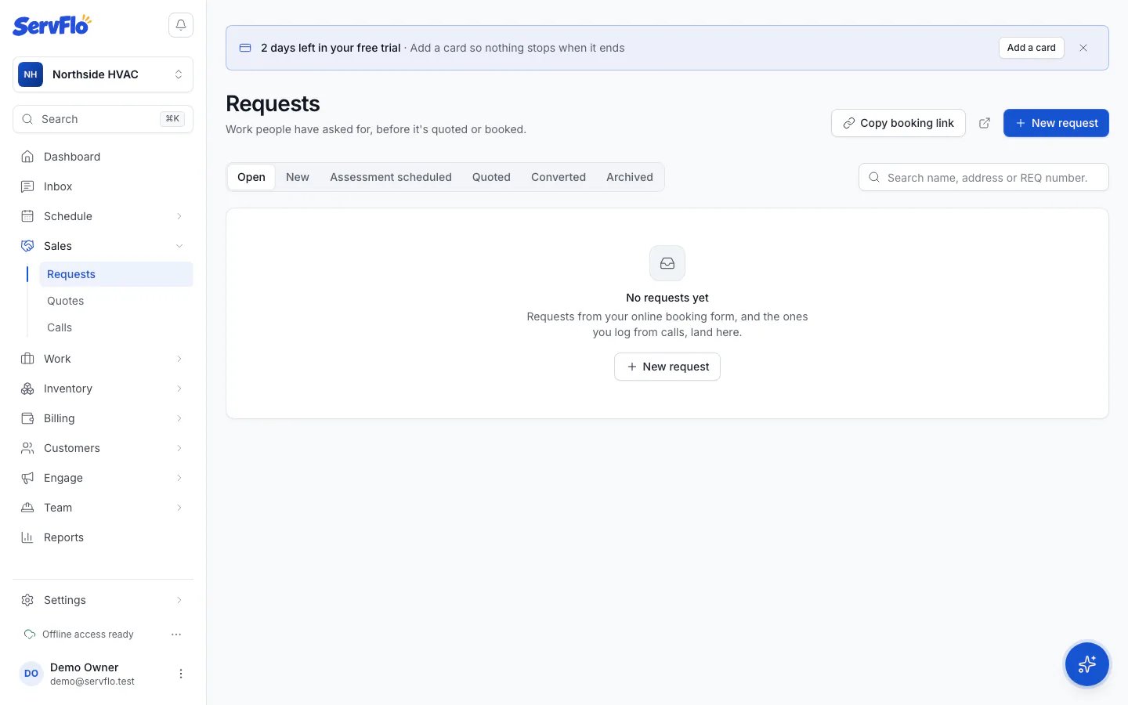Viewport: 1128px width, 705px height.
Task: Focus the sidebar Search field
Action: (x=103, y=119)
